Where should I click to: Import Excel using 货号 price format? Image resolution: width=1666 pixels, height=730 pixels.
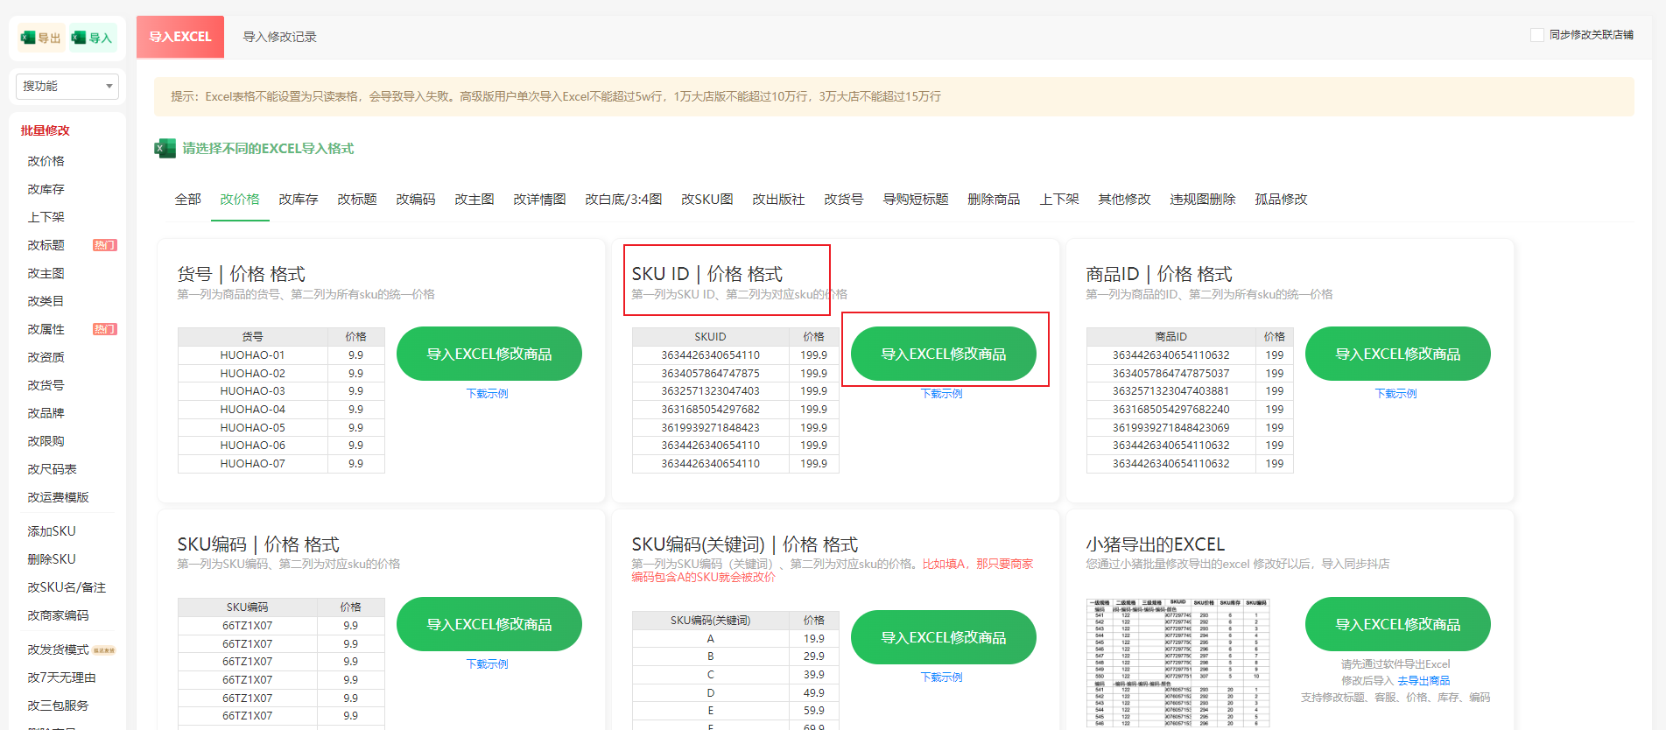pos(489,354)
